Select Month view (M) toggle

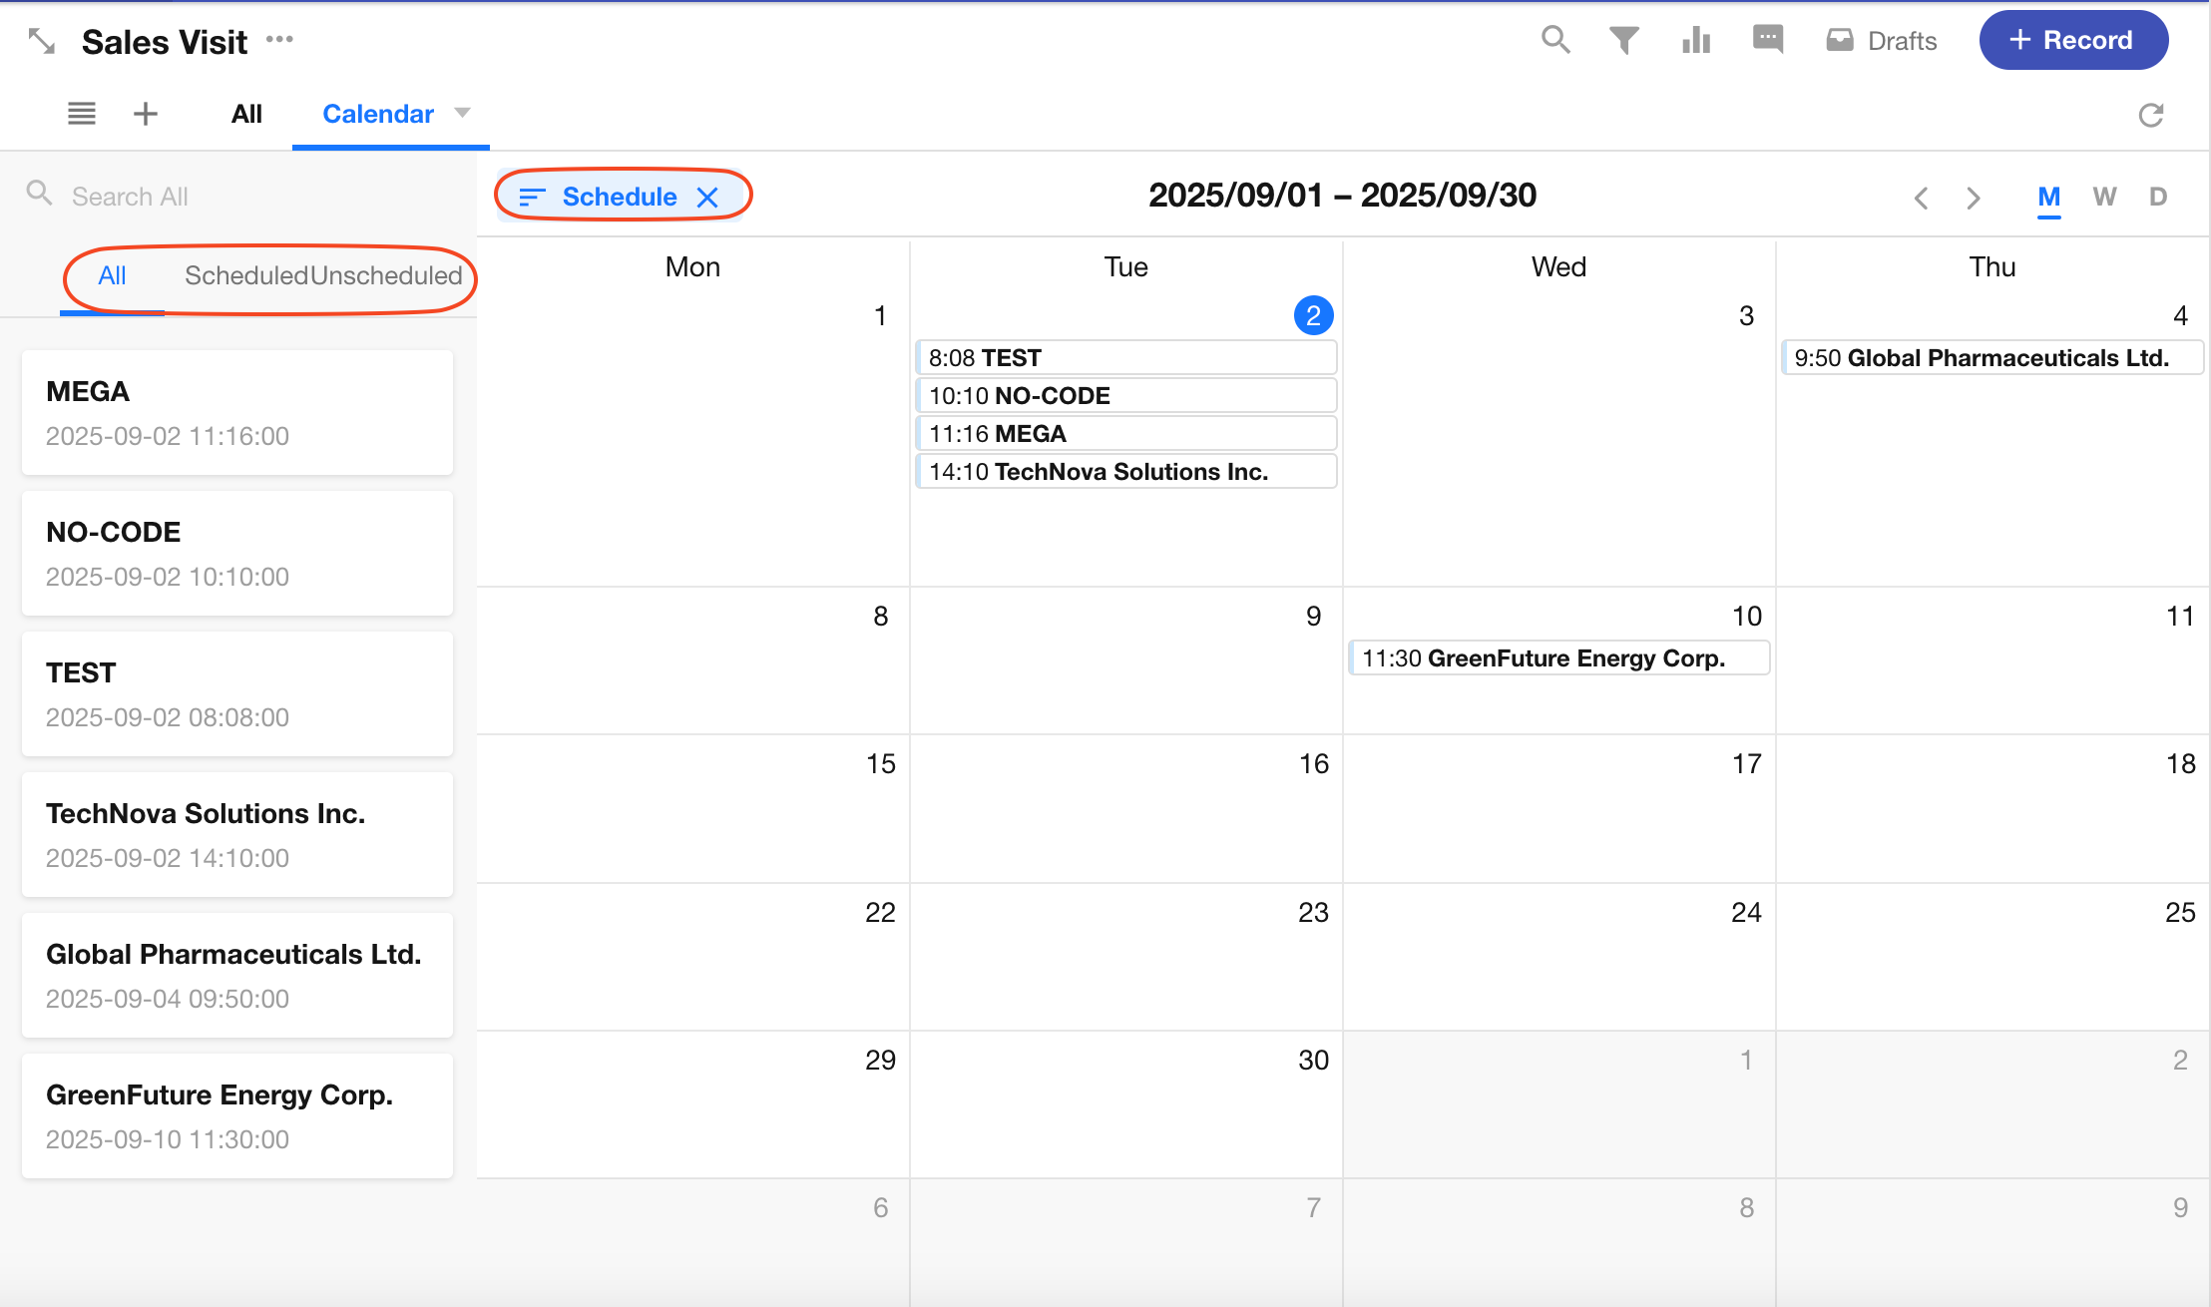pyautogui.click(x=2048, y=197)
